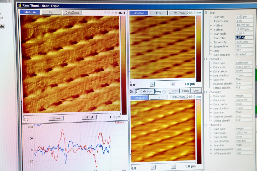Toggle the Slow scan axis Enabled field
Viewport: 257px width, 171px height.
point(244,54)
